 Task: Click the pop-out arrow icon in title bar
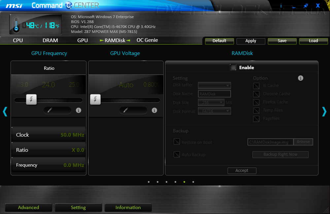tap(305, 6)
